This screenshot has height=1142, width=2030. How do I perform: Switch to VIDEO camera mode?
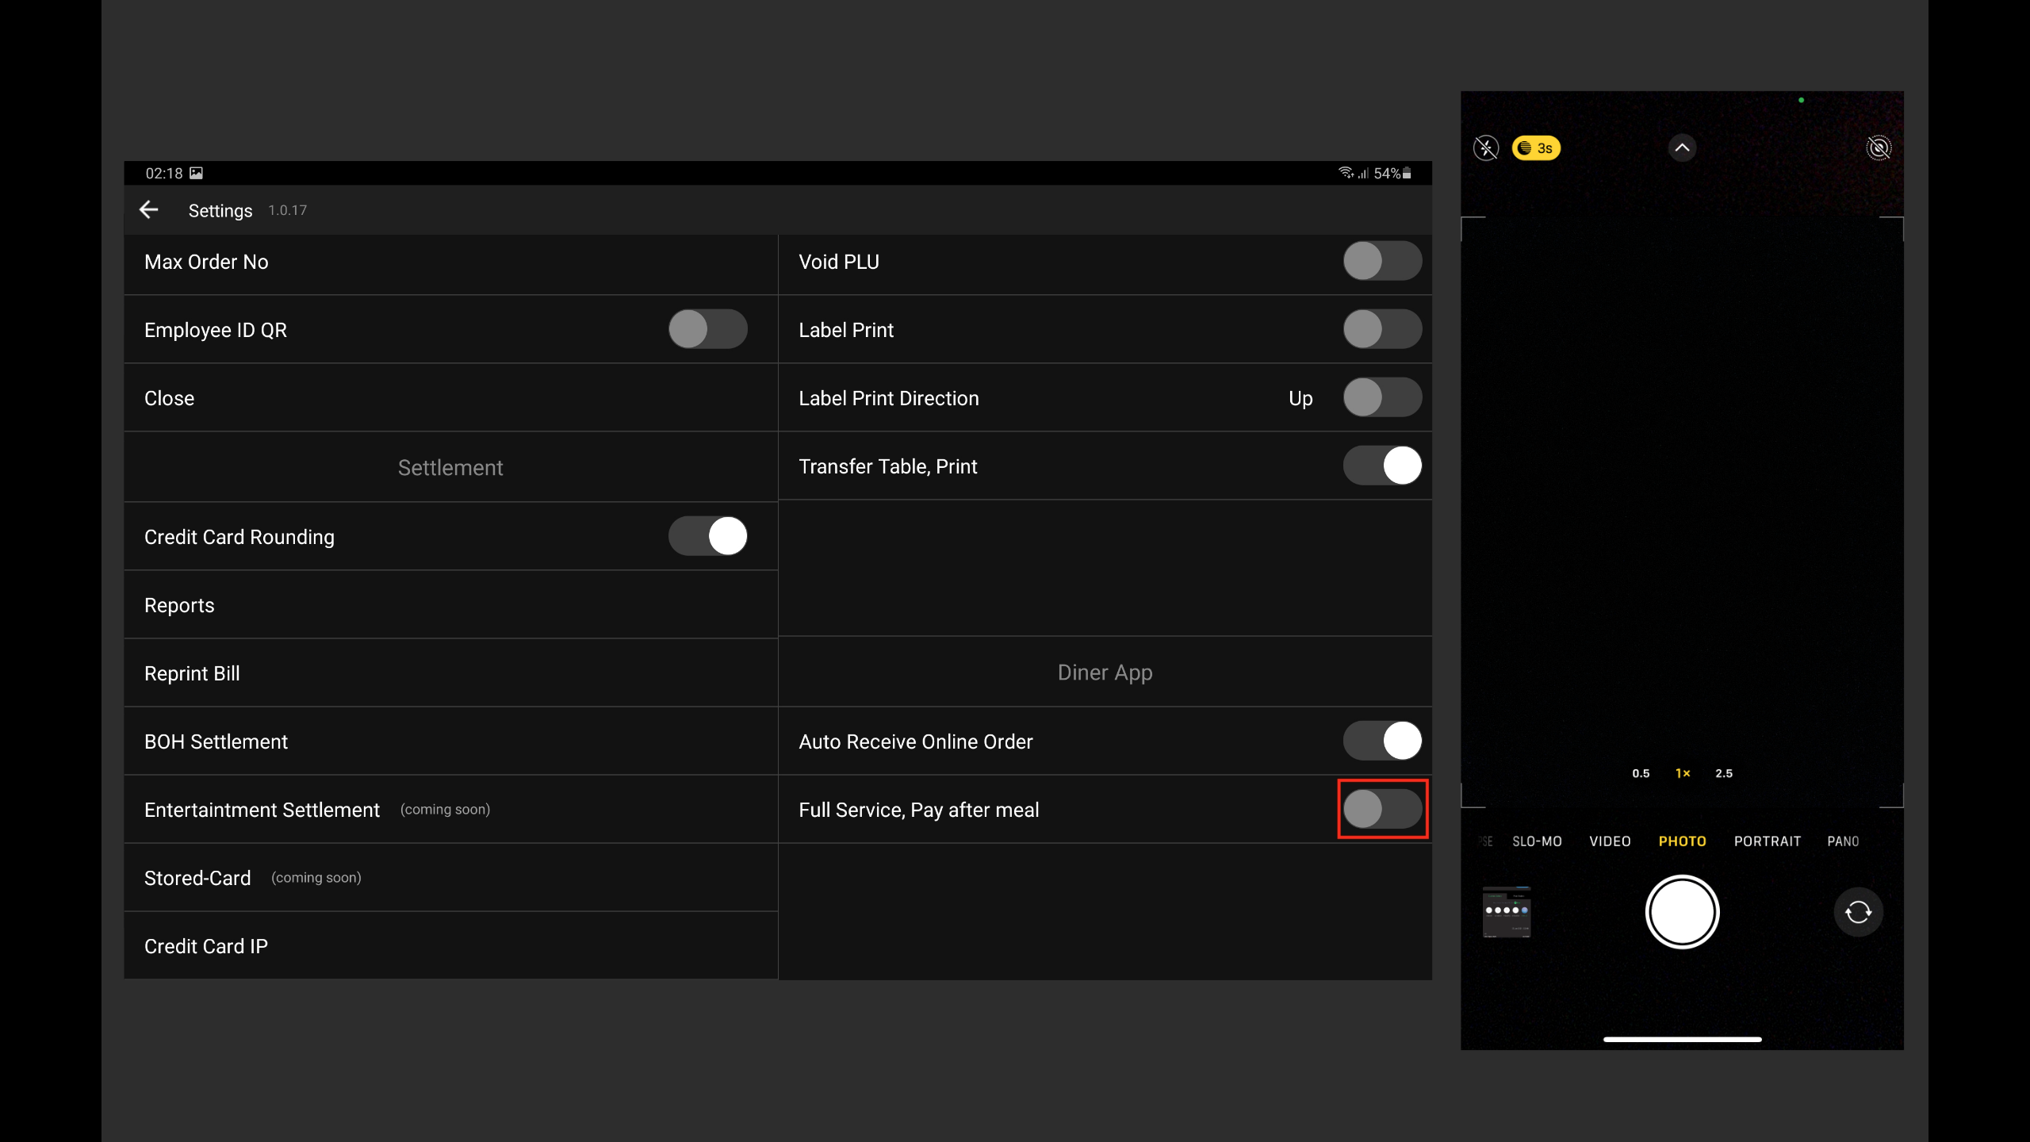(x=1610, y=841)
